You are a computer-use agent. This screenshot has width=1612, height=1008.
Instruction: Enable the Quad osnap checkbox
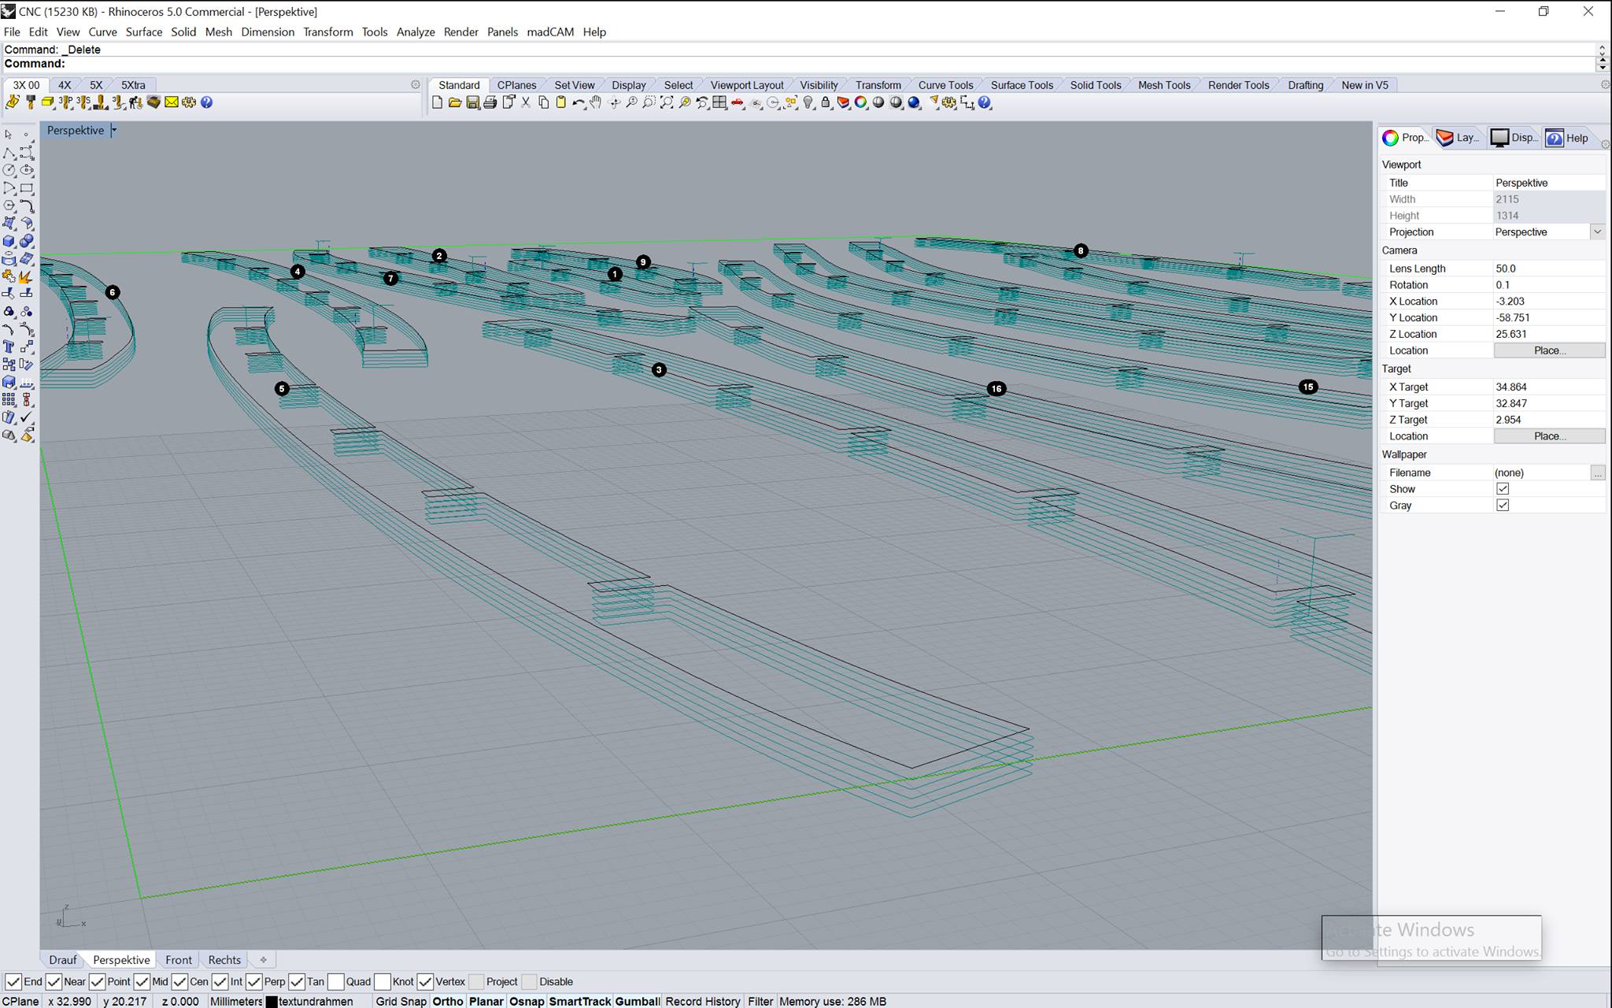click(x=336, y=981)
